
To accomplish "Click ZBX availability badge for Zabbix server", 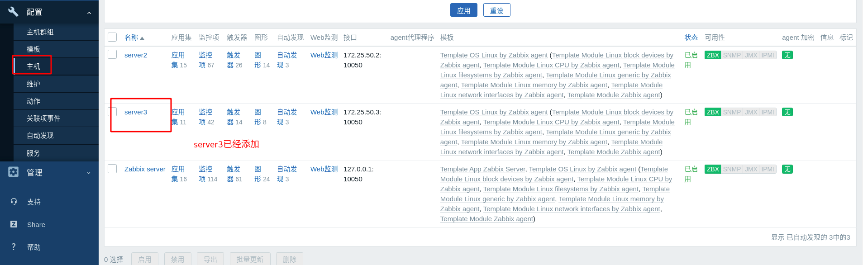I will click(713, 169).
